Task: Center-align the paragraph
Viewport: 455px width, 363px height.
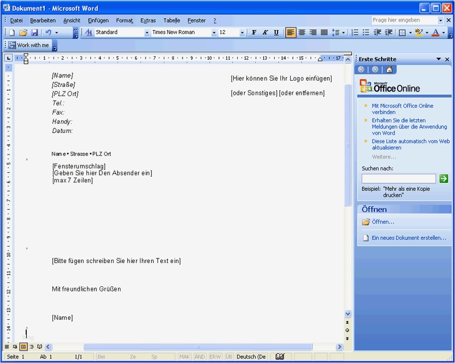Action: (x=302, y=32)
